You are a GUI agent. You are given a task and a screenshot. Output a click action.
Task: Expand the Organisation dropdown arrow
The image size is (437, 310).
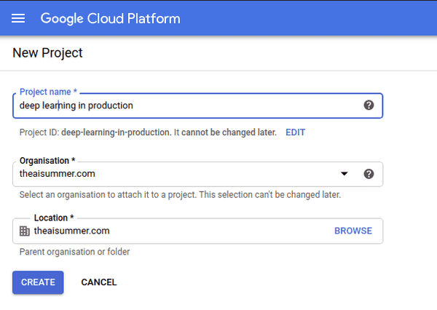(345, 174)
